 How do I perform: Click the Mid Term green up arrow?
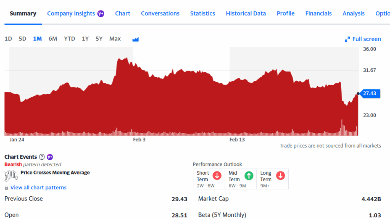[249, 176]
